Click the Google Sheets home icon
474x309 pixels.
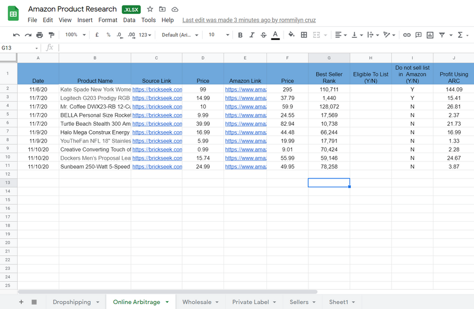(x=13, y=14)
